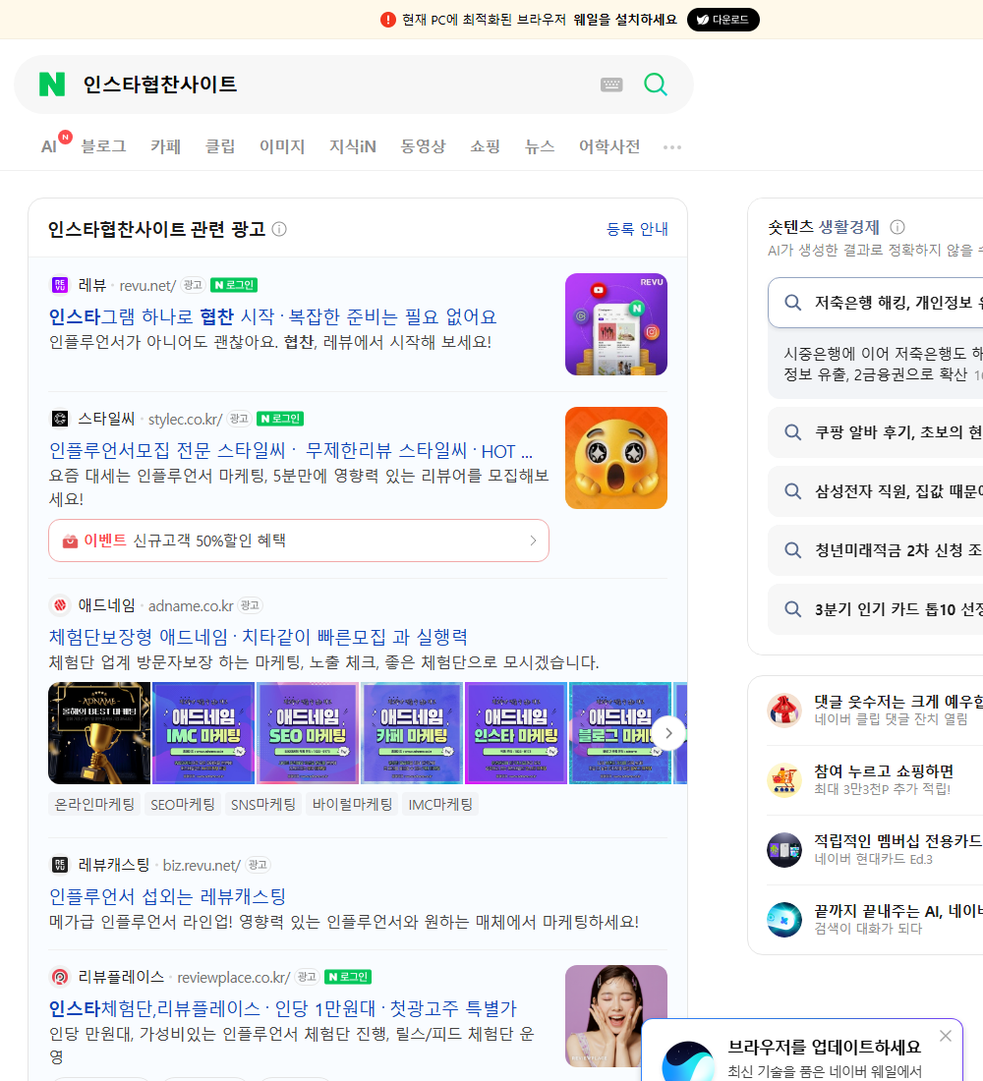983x1081 pixels.
Task: Switch to the 쇼핑 tab
Action: click(x=485, y=146)
